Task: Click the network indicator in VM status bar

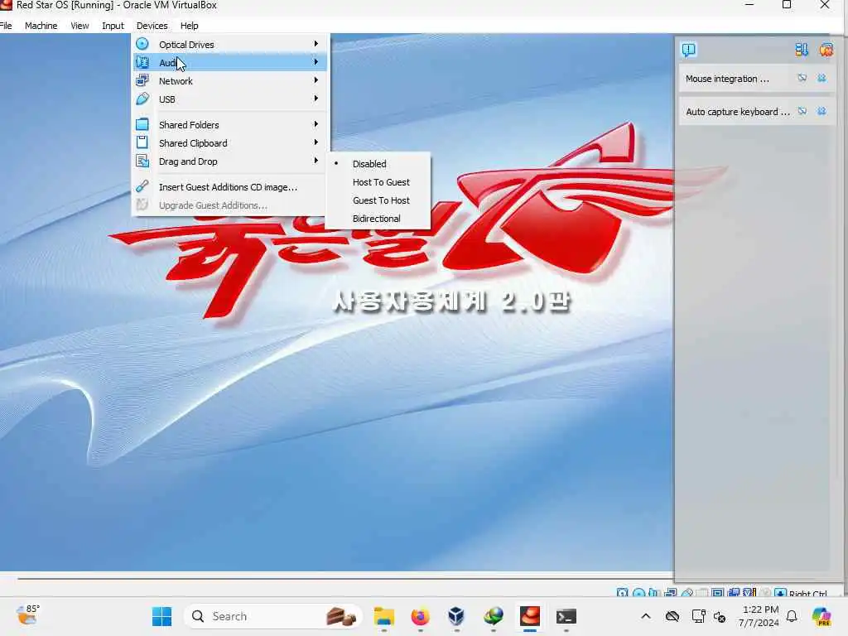Action: click(670, 593)
